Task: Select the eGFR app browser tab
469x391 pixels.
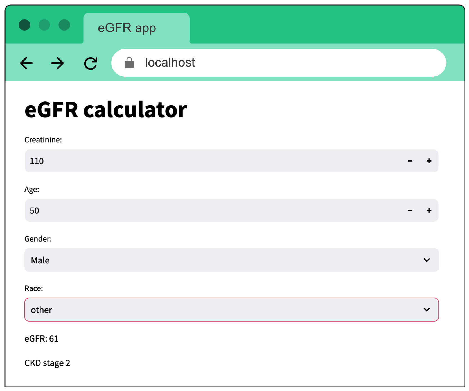Action: click(x=136, y=28)
